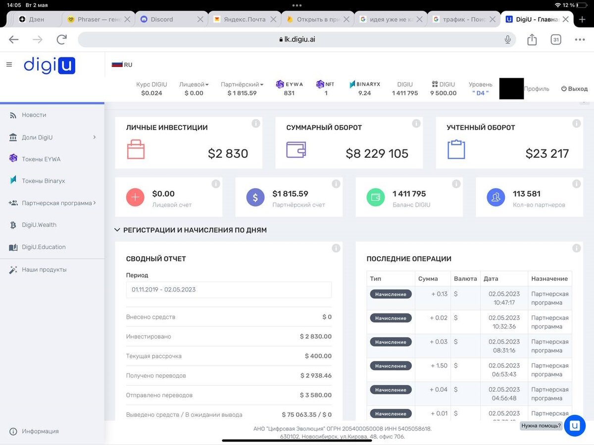Click the Сумма column header

428,278
